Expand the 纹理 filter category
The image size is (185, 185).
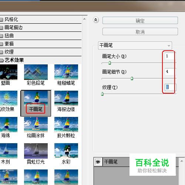(41, 52)
